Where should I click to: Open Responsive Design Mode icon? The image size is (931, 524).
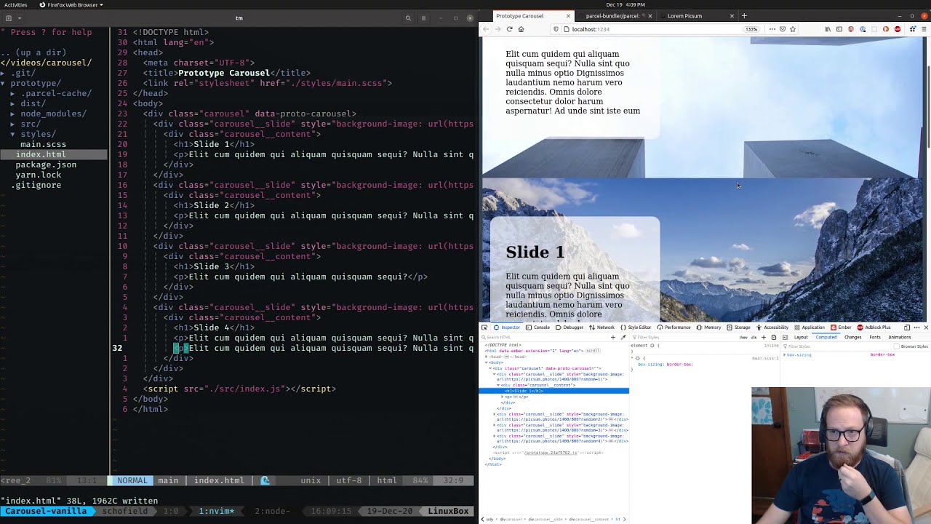coord(906,327)
